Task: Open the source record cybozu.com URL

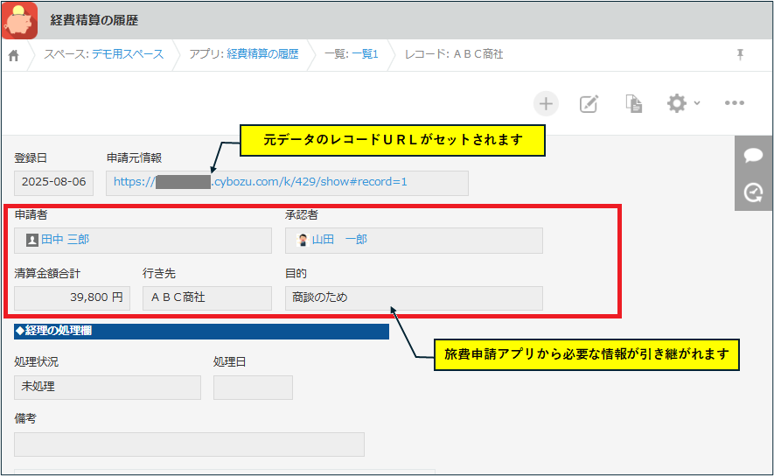Action: click(261, 182)
